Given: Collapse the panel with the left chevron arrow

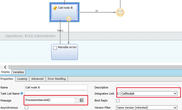Looking at the screenshot, I should [x=5, y=67].
